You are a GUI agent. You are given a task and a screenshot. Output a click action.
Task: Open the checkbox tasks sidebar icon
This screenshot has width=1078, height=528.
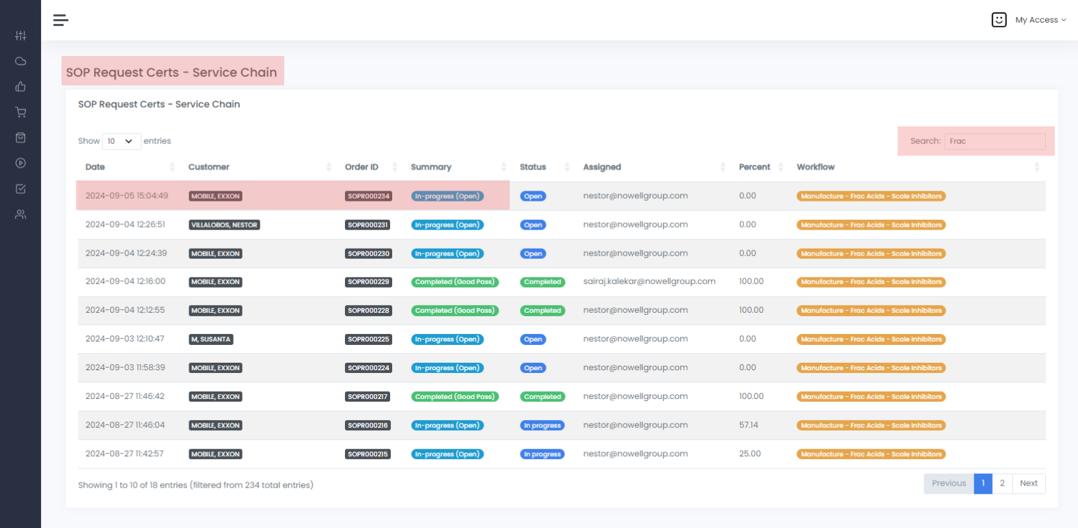click(x=20, y=189)
